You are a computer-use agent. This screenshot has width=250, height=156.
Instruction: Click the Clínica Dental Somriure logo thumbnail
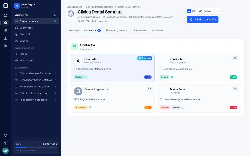71,13
